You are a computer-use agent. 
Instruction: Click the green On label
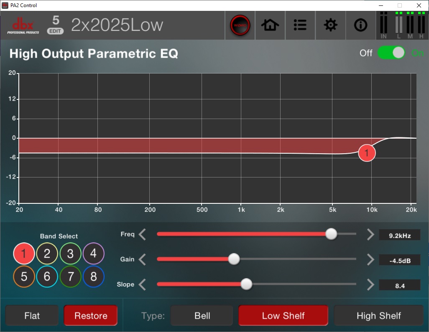(x=418, y=53)
